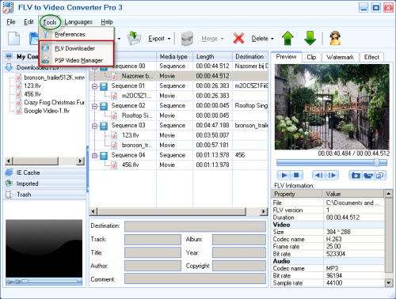Click scroll-right arrow of sidebar file list
The width and height of the screenshot is (396, 299).
pyautogui.click(x=80, y=161)
